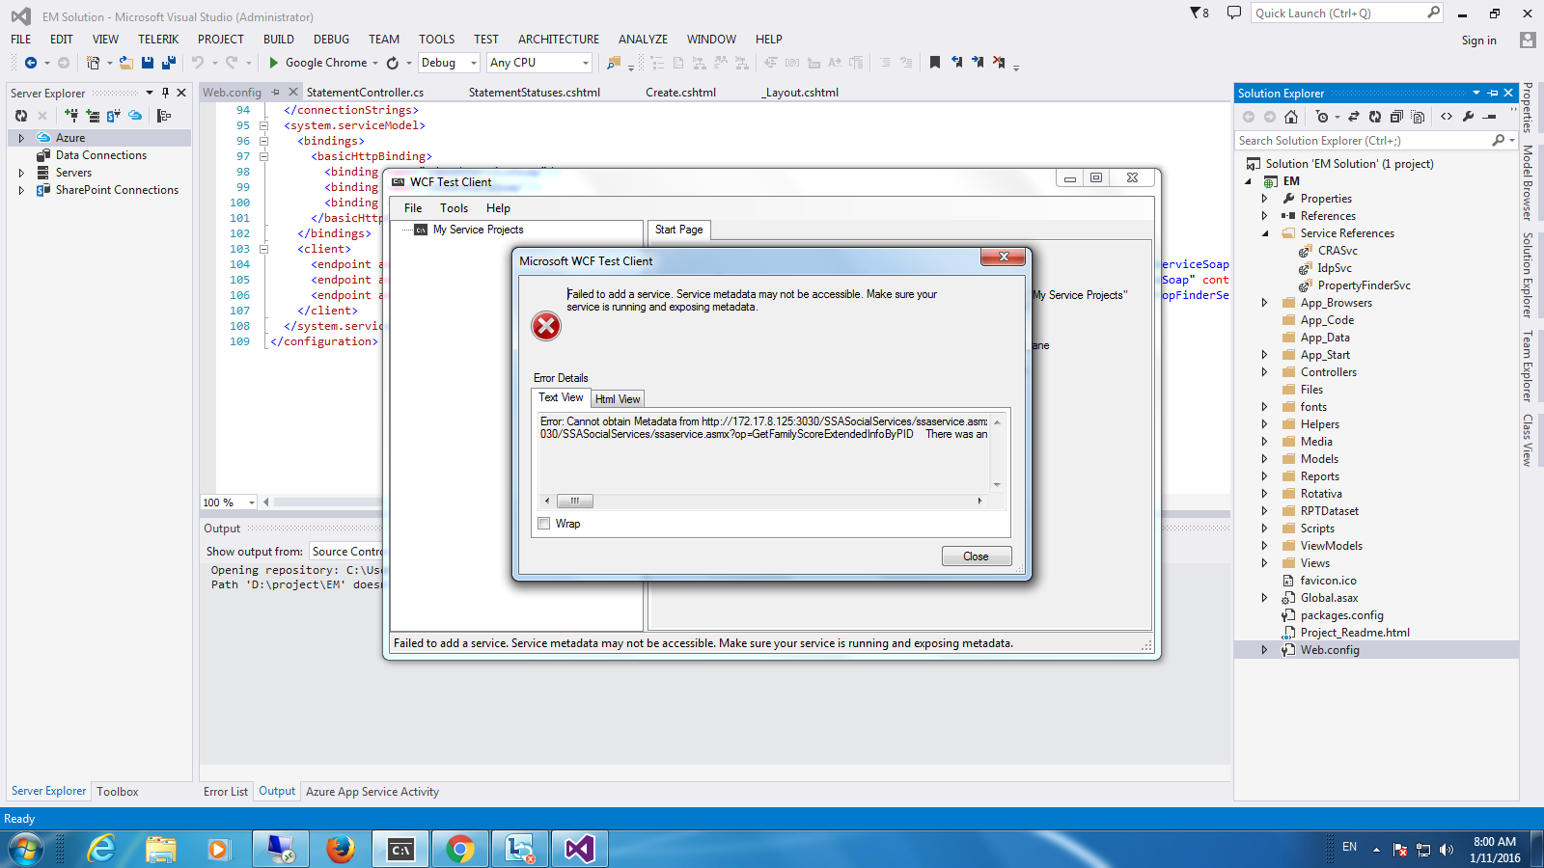Open the ARCHITECTURE menu
The image size is (1544, 868).
click(558, 40)
